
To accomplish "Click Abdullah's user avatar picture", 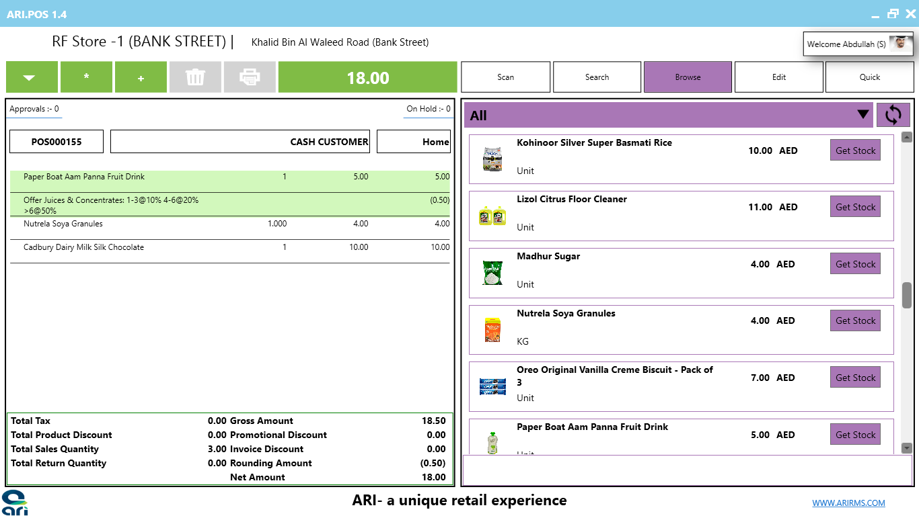I will pyautogui.click(x=899, y=44).
